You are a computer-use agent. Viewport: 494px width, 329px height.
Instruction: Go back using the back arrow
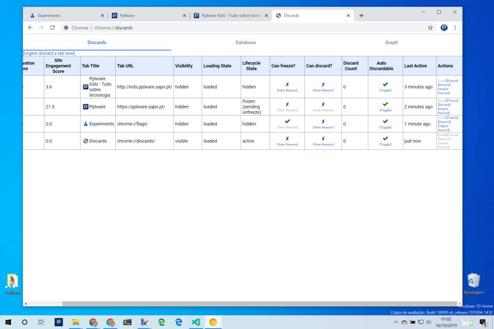tap(30, 28)
